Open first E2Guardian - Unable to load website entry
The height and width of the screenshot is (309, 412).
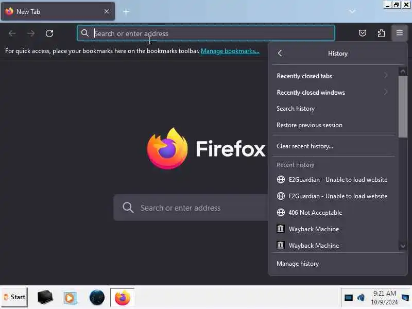333,180
